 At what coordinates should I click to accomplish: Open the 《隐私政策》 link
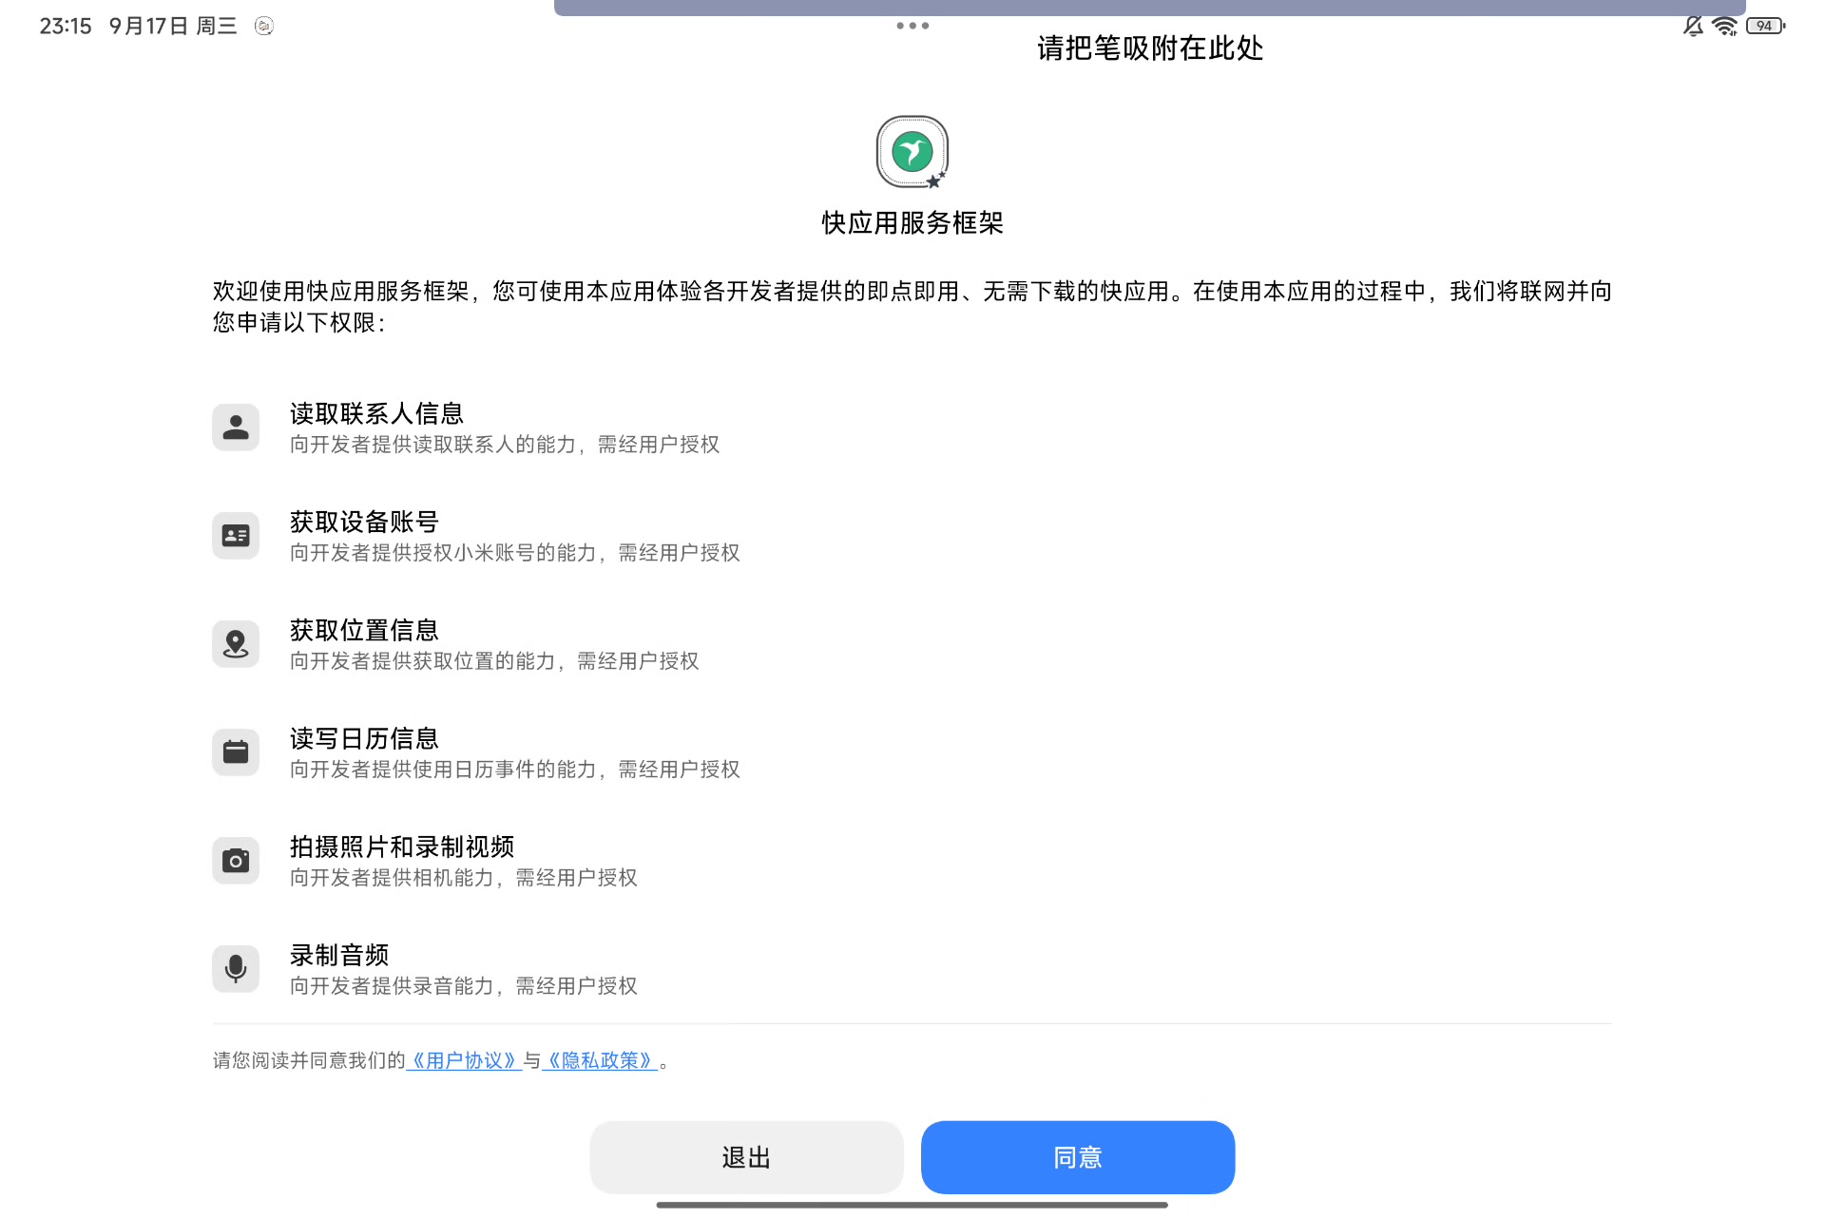[x=600, y=1060]
